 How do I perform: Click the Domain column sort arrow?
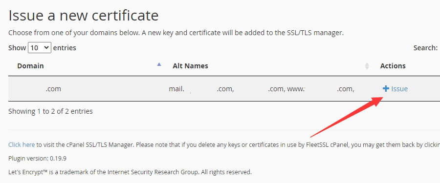coord(159,64)
